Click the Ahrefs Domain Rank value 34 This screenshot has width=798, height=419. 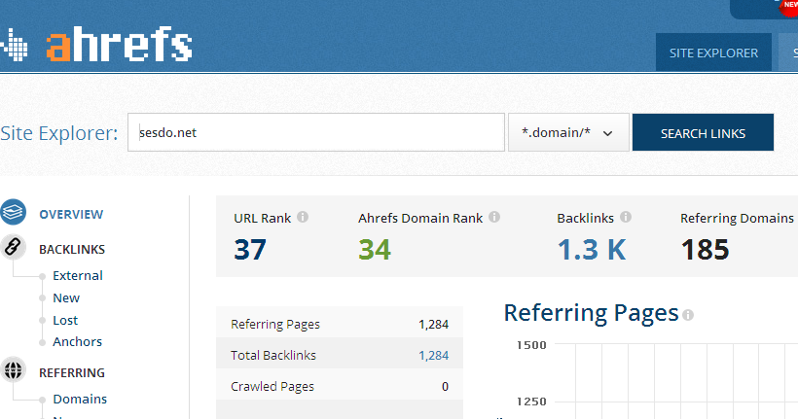375,250
